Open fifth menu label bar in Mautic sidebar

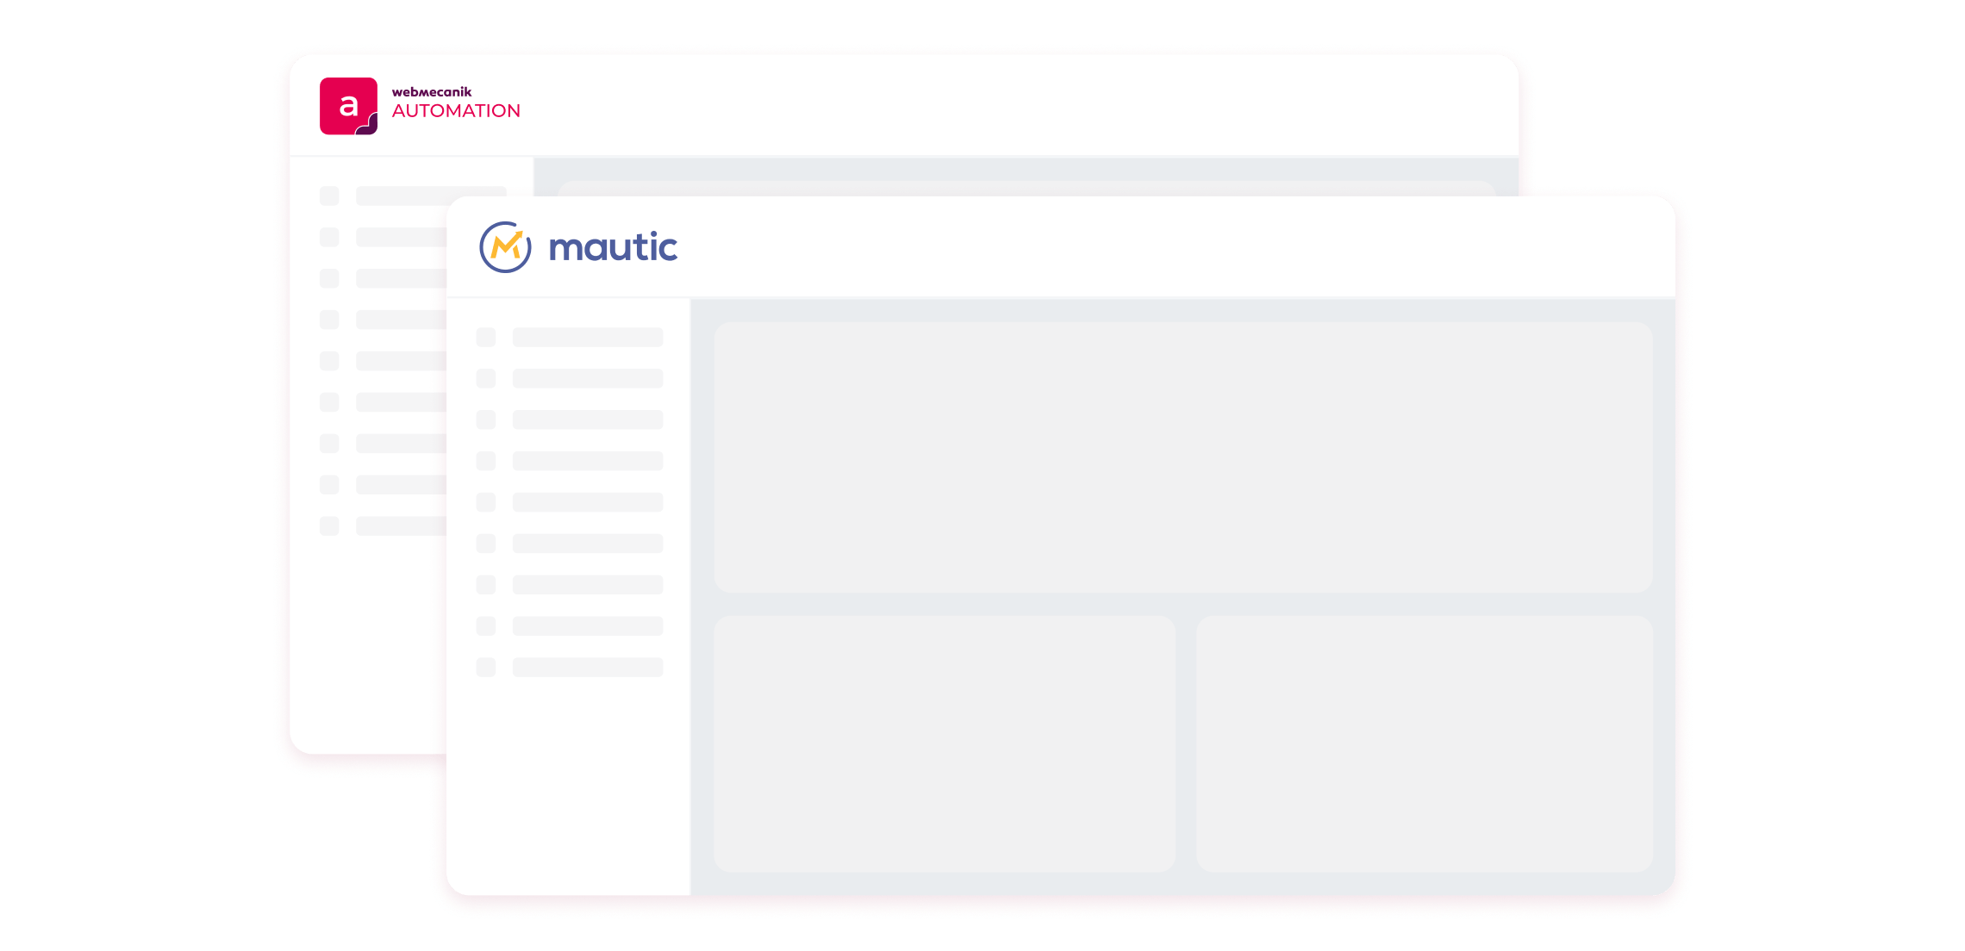pyautogui.click(x=588, y=502)
